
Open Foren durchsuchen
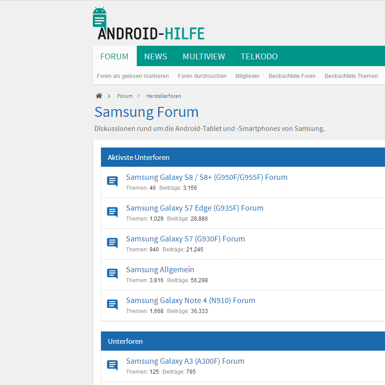click(202, 76)
